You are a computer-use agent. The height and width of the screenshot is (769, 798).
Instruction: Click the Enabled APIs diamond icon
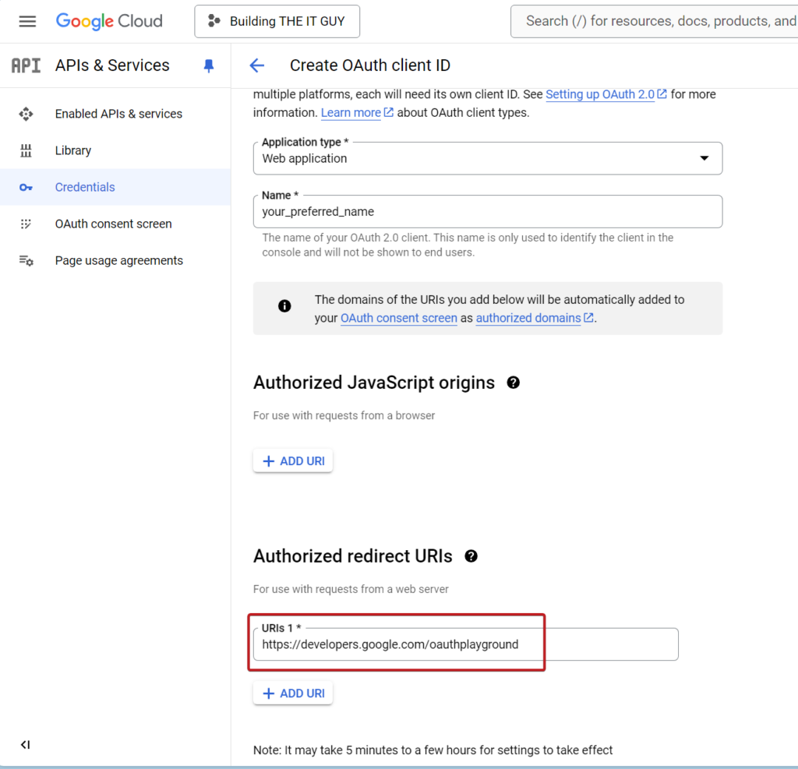click(x=26, y=114)
